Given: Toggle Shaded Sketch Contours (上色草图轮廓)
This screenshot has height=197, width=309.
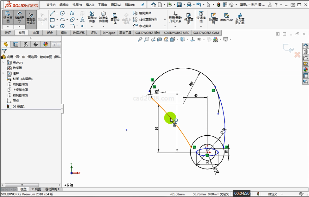Looking at the screenshot, I should (x=240, y=18).
